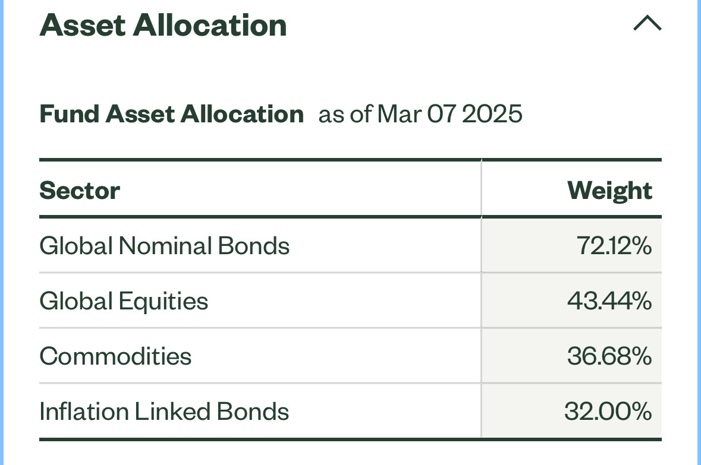Click the Weight column header
Viewport: 701px width, 465px height.
pyautogui.click(x=610, y=191)
